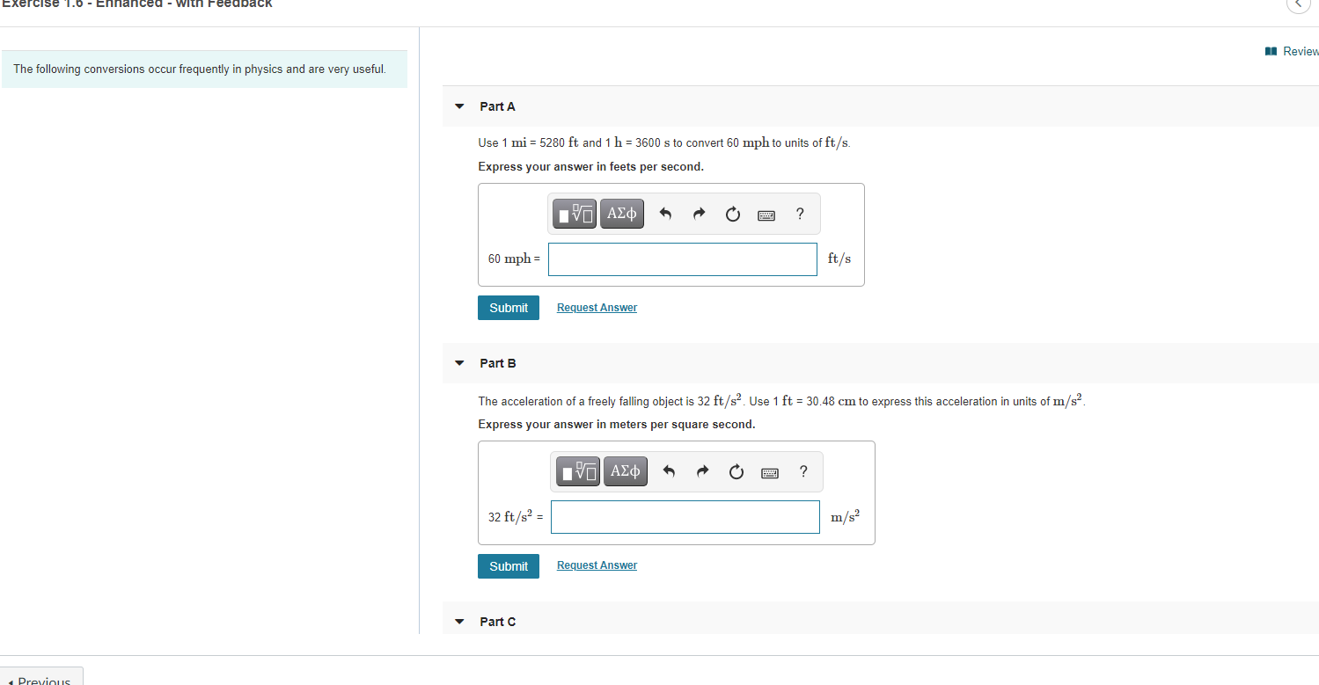Open the Greek symbols ΑΣΦ palette in Part A
This screenshot has height=685, width=1319.
(621, 213)
